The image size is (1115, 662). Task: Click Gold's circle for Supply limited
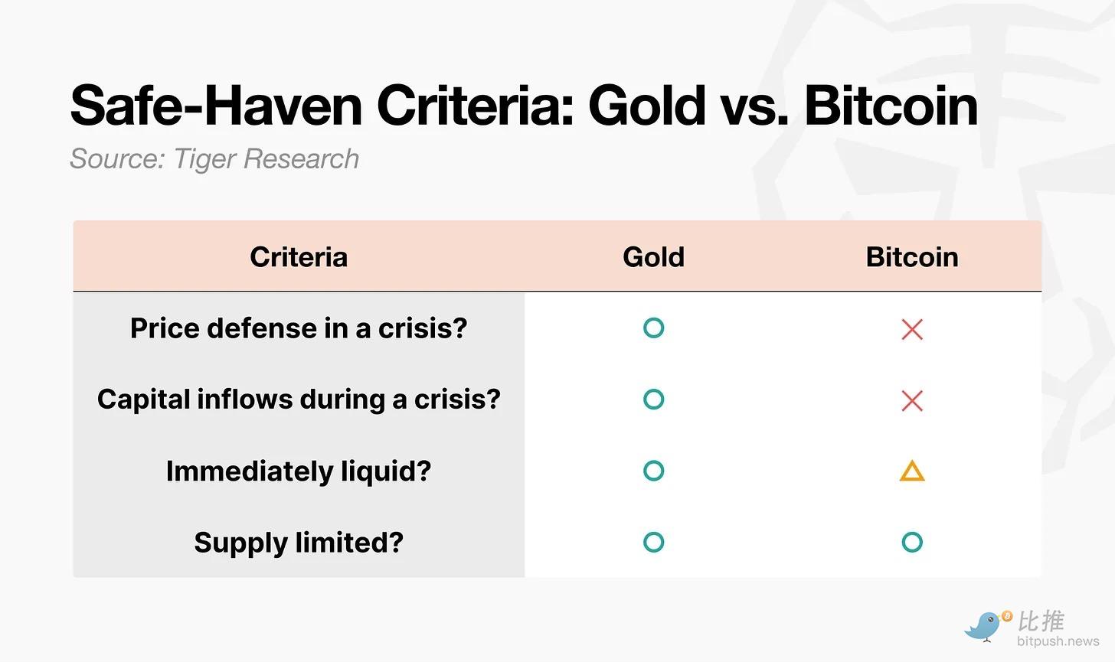pyautogui.click(x=653, y=542)
